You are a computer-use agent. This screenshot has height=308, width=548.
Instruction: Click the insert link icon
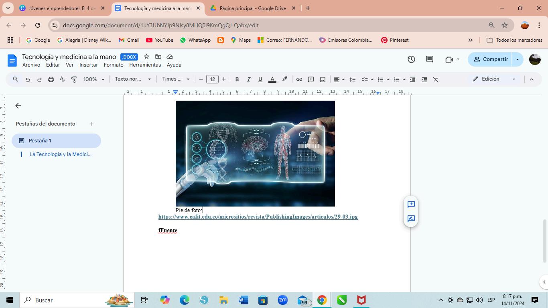[x=299, y=79]
